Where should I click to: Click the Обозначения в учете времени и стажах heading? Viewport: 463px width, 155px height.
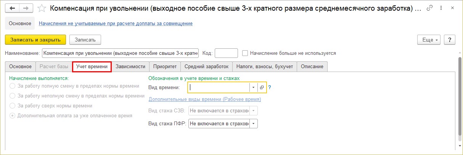click(194, 78)
